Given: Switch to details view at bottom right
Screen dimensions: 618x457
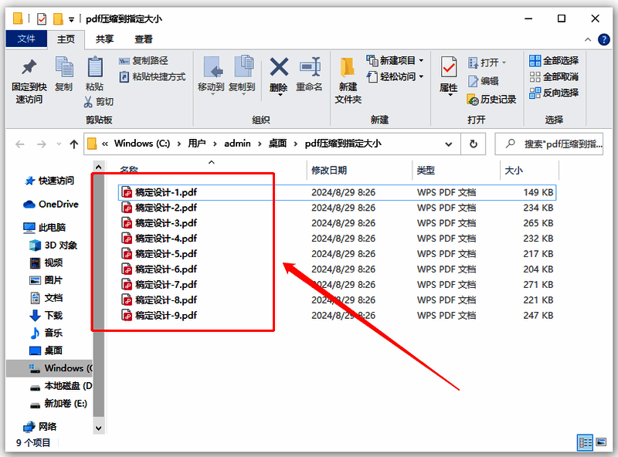Looking at the screenshot, I should click(586, 443).
